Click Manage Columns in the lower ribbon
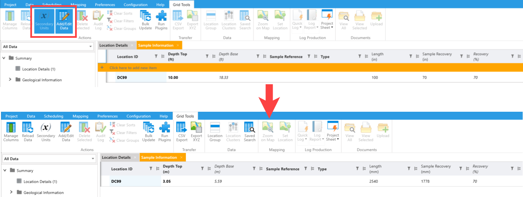 pos(11,132)
